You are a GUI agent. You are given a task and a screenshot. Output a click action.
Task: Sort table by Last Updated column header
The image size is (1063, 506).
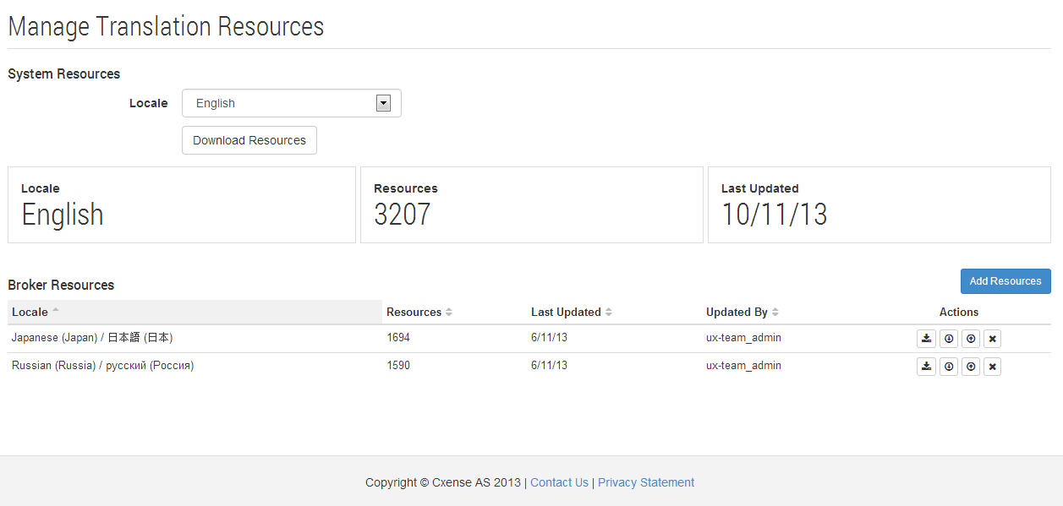614,312
